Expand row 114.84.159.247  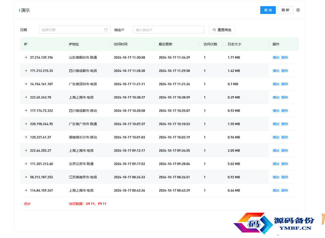(x=26, y=190)
